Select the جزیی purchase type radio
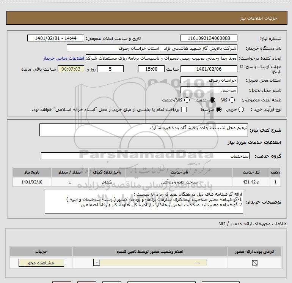 point(241,109)
